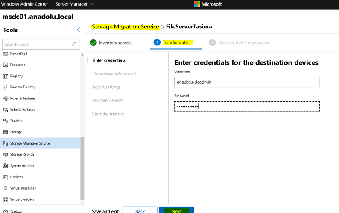This screenshot has width=339, height=213.
Task: Click the green check Inventory servers icon
Action: click(93, 43)
